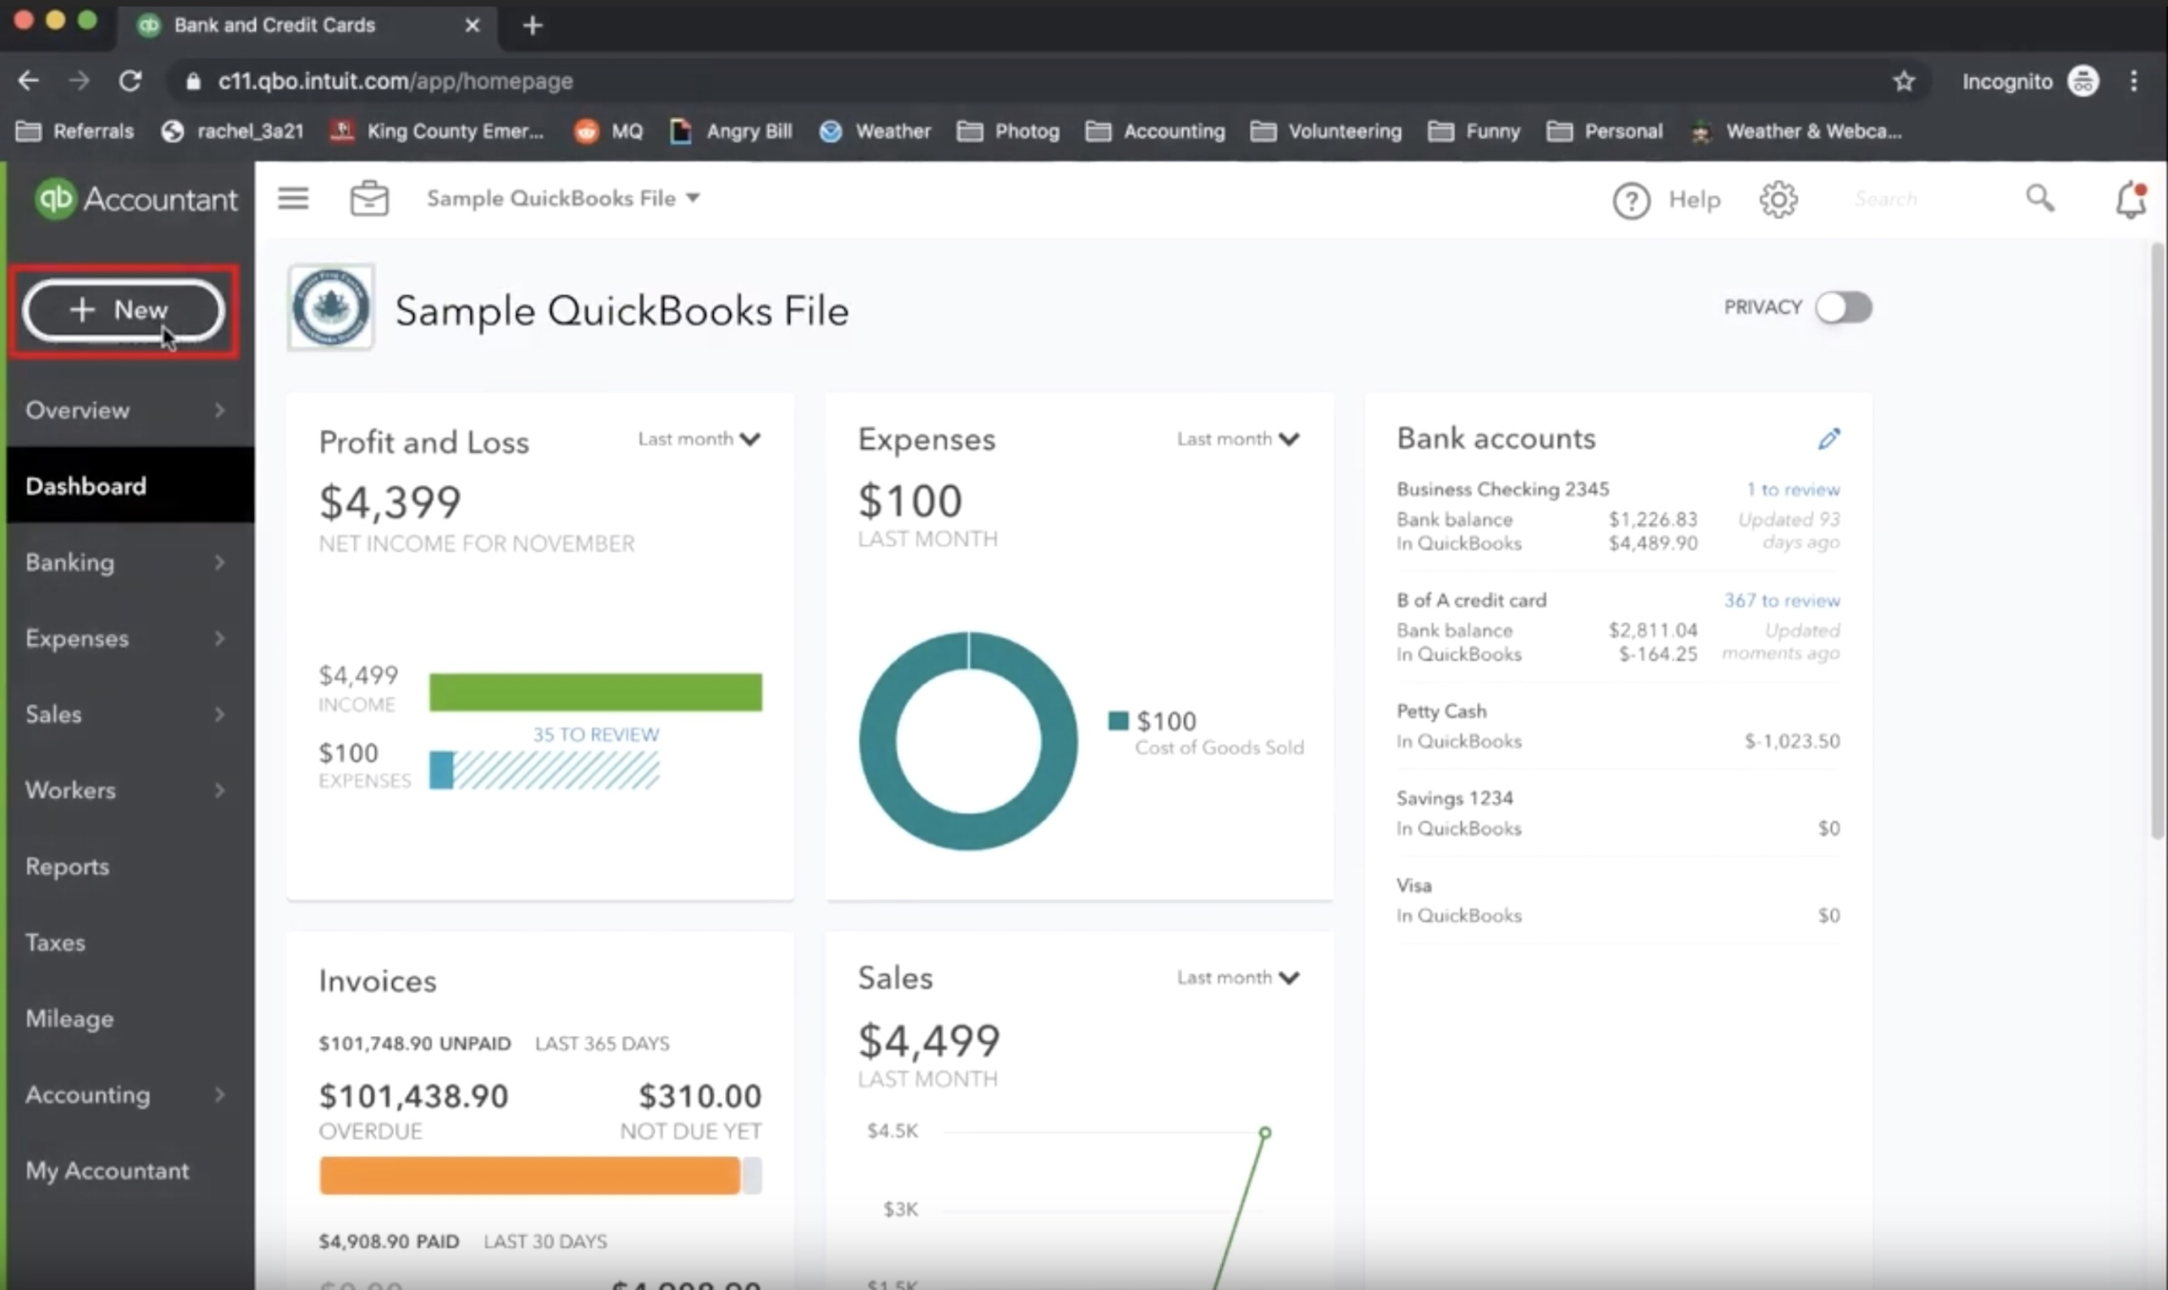Edit bank accounts with the pencil icon

pos(1828,439)
